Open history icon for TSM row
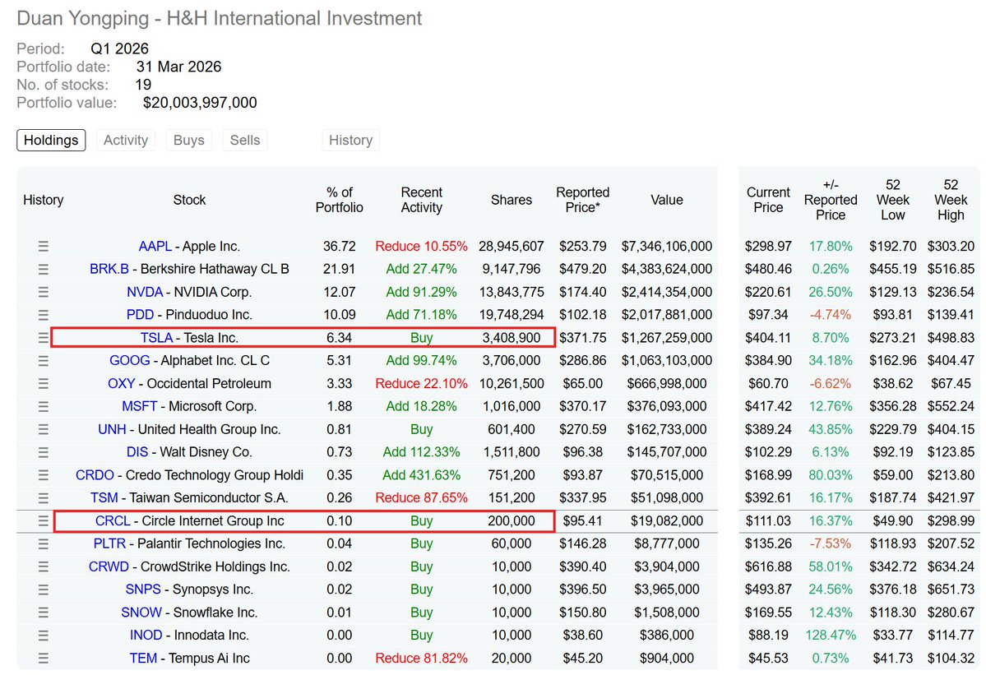986x675 pixels. point(44,497)
